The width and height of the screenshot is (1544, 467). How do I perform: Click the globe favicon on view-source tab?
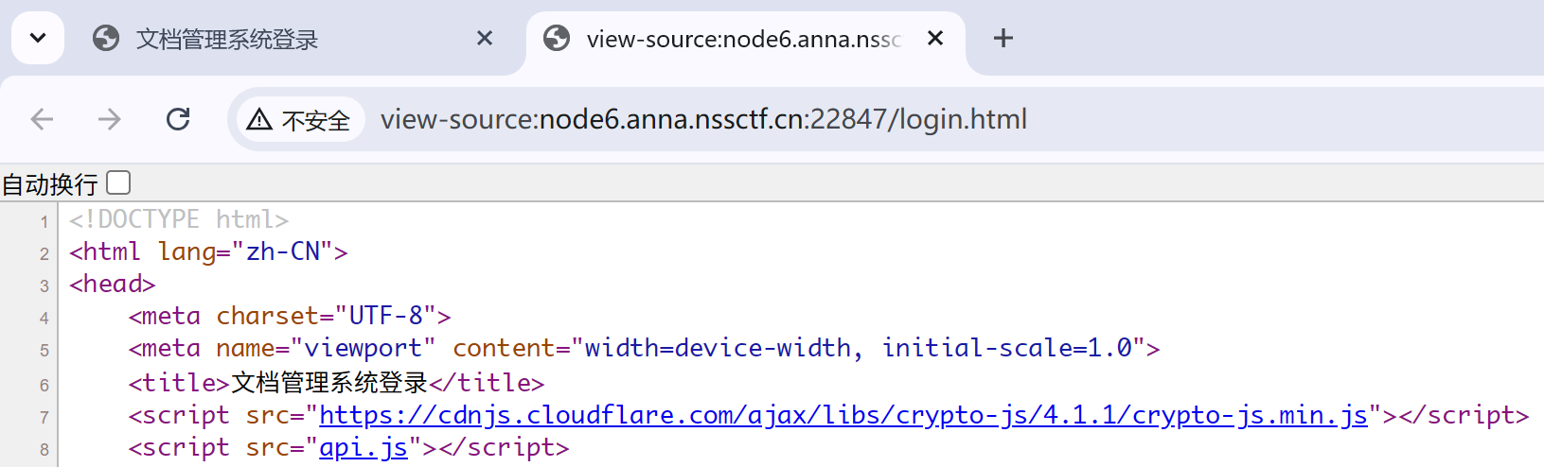tap(557, 39)
